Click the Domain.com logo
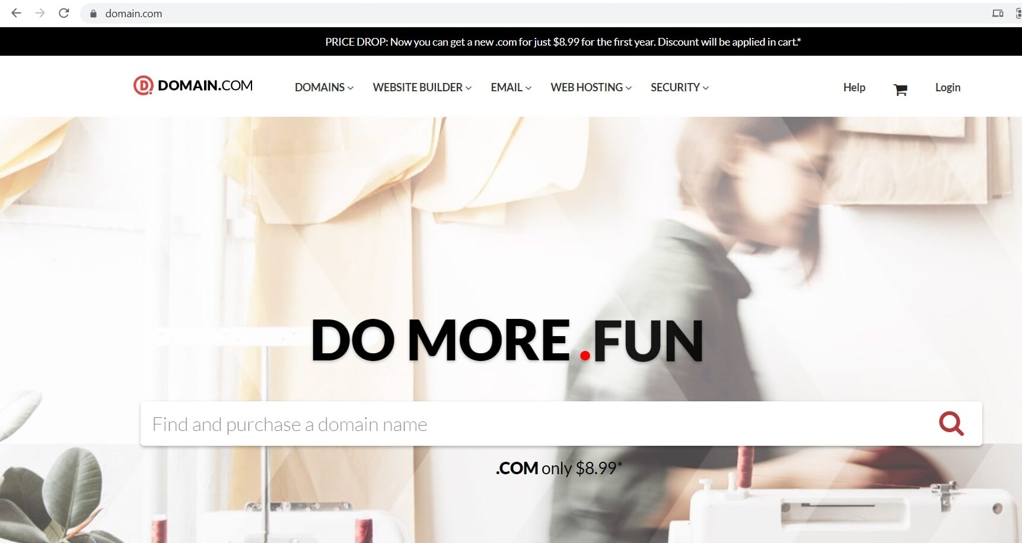The height and width of the screenshot is (543, 1022). coord(193,86)
